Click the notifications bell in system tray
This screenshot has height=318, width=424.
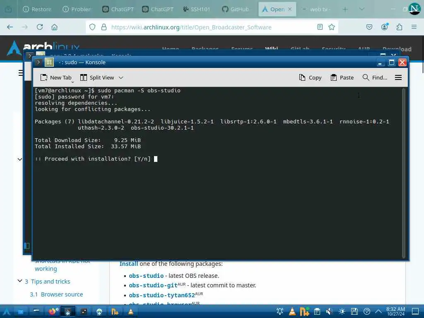[280, 311]
